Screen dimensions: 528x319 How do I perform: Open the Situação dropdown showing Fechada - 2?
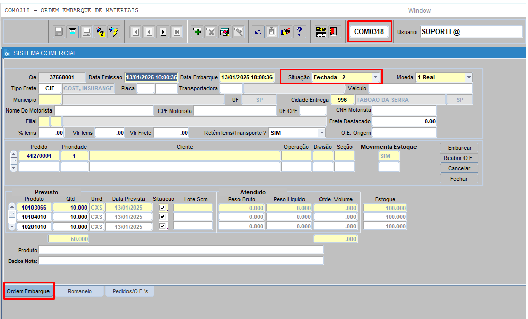[375, 77]
